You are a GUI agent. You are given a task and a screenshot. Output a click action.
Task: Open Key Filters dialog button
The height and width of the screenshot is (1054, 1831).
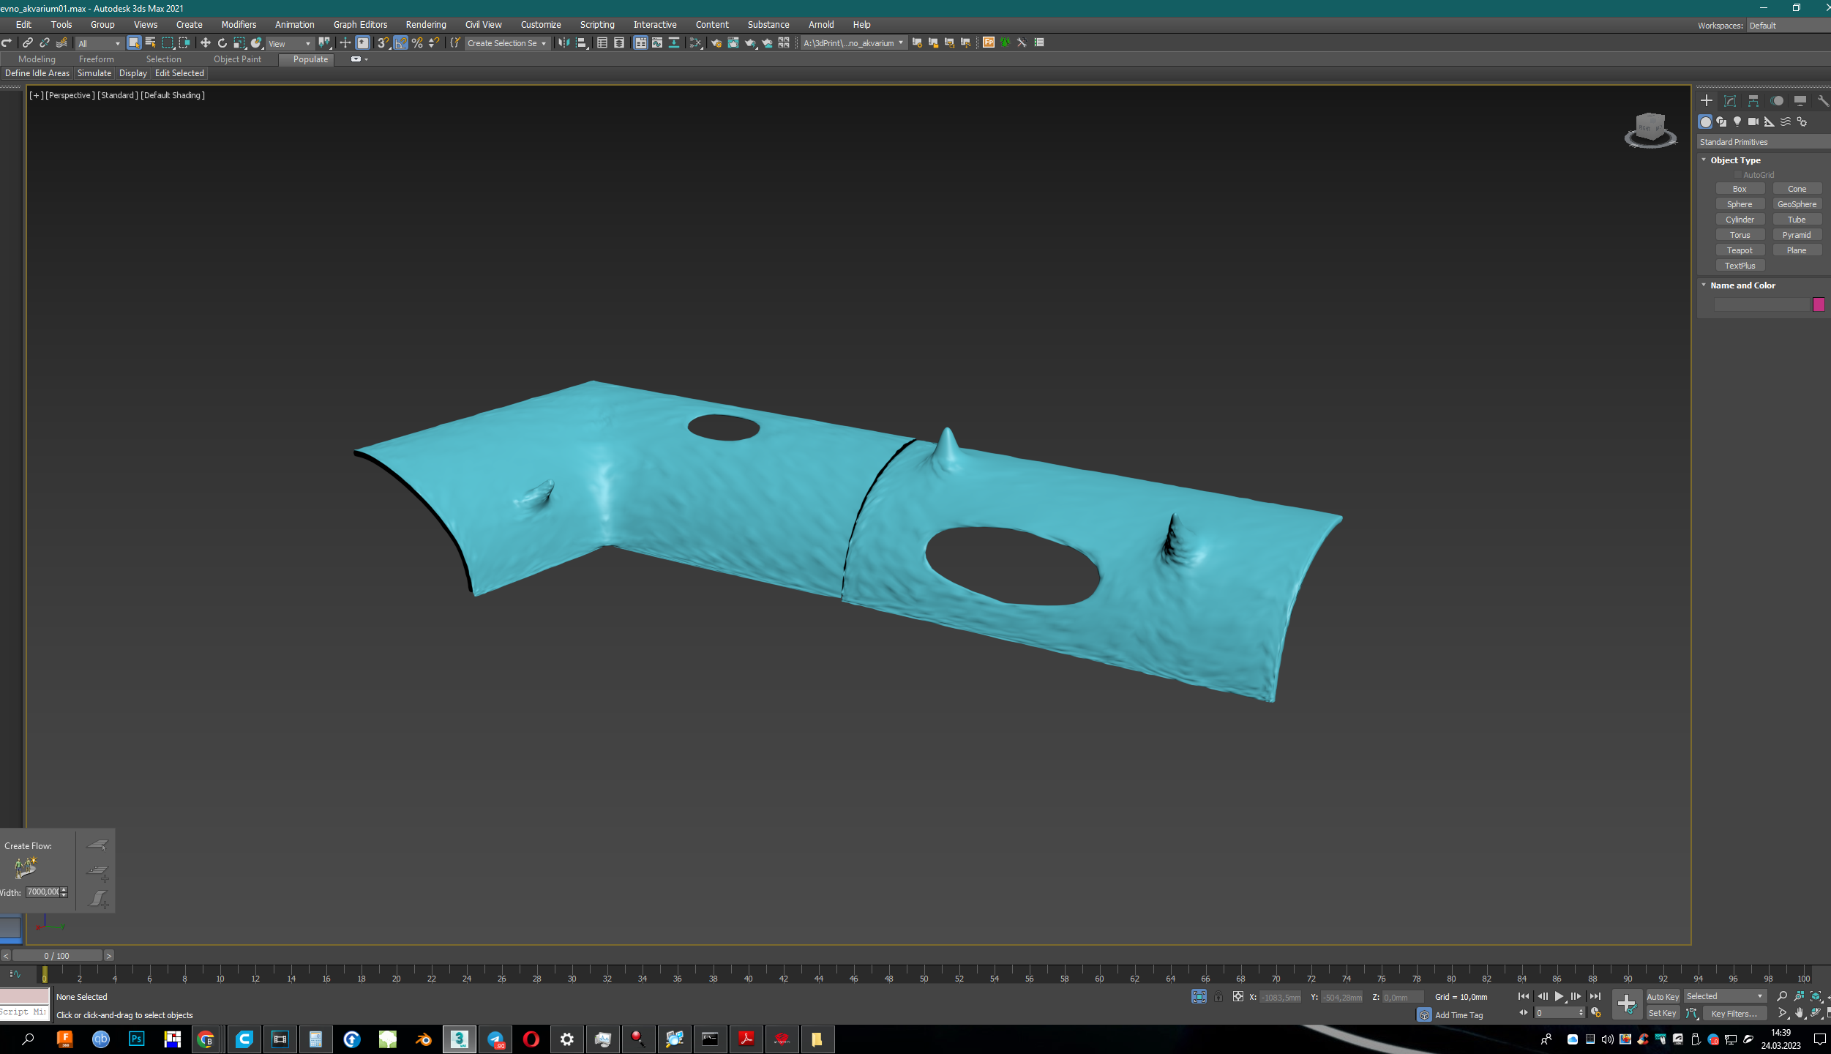click(x=1734, y=1014)
